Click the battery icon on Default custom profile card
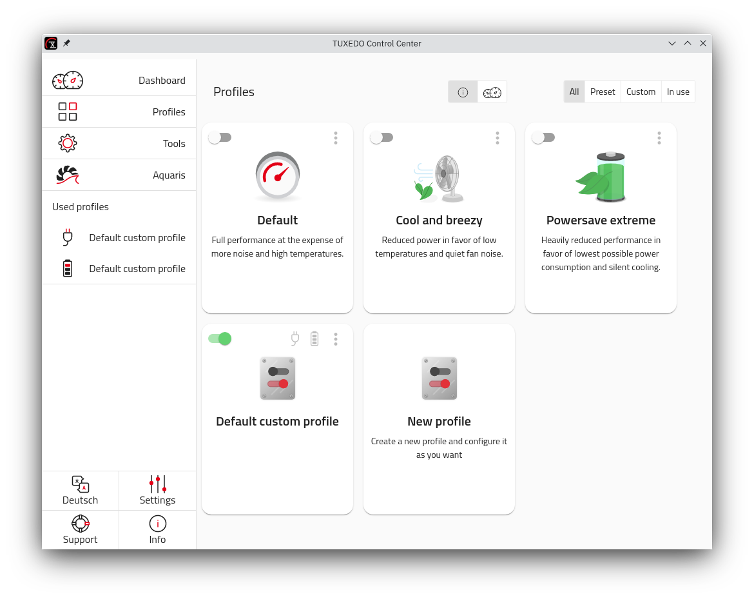The height and width of the screenshot is (599, 754). click(x=314, y=339)
